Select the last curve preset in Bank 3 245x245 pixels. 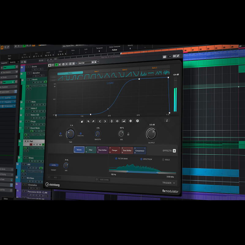(x=166, y=72)
